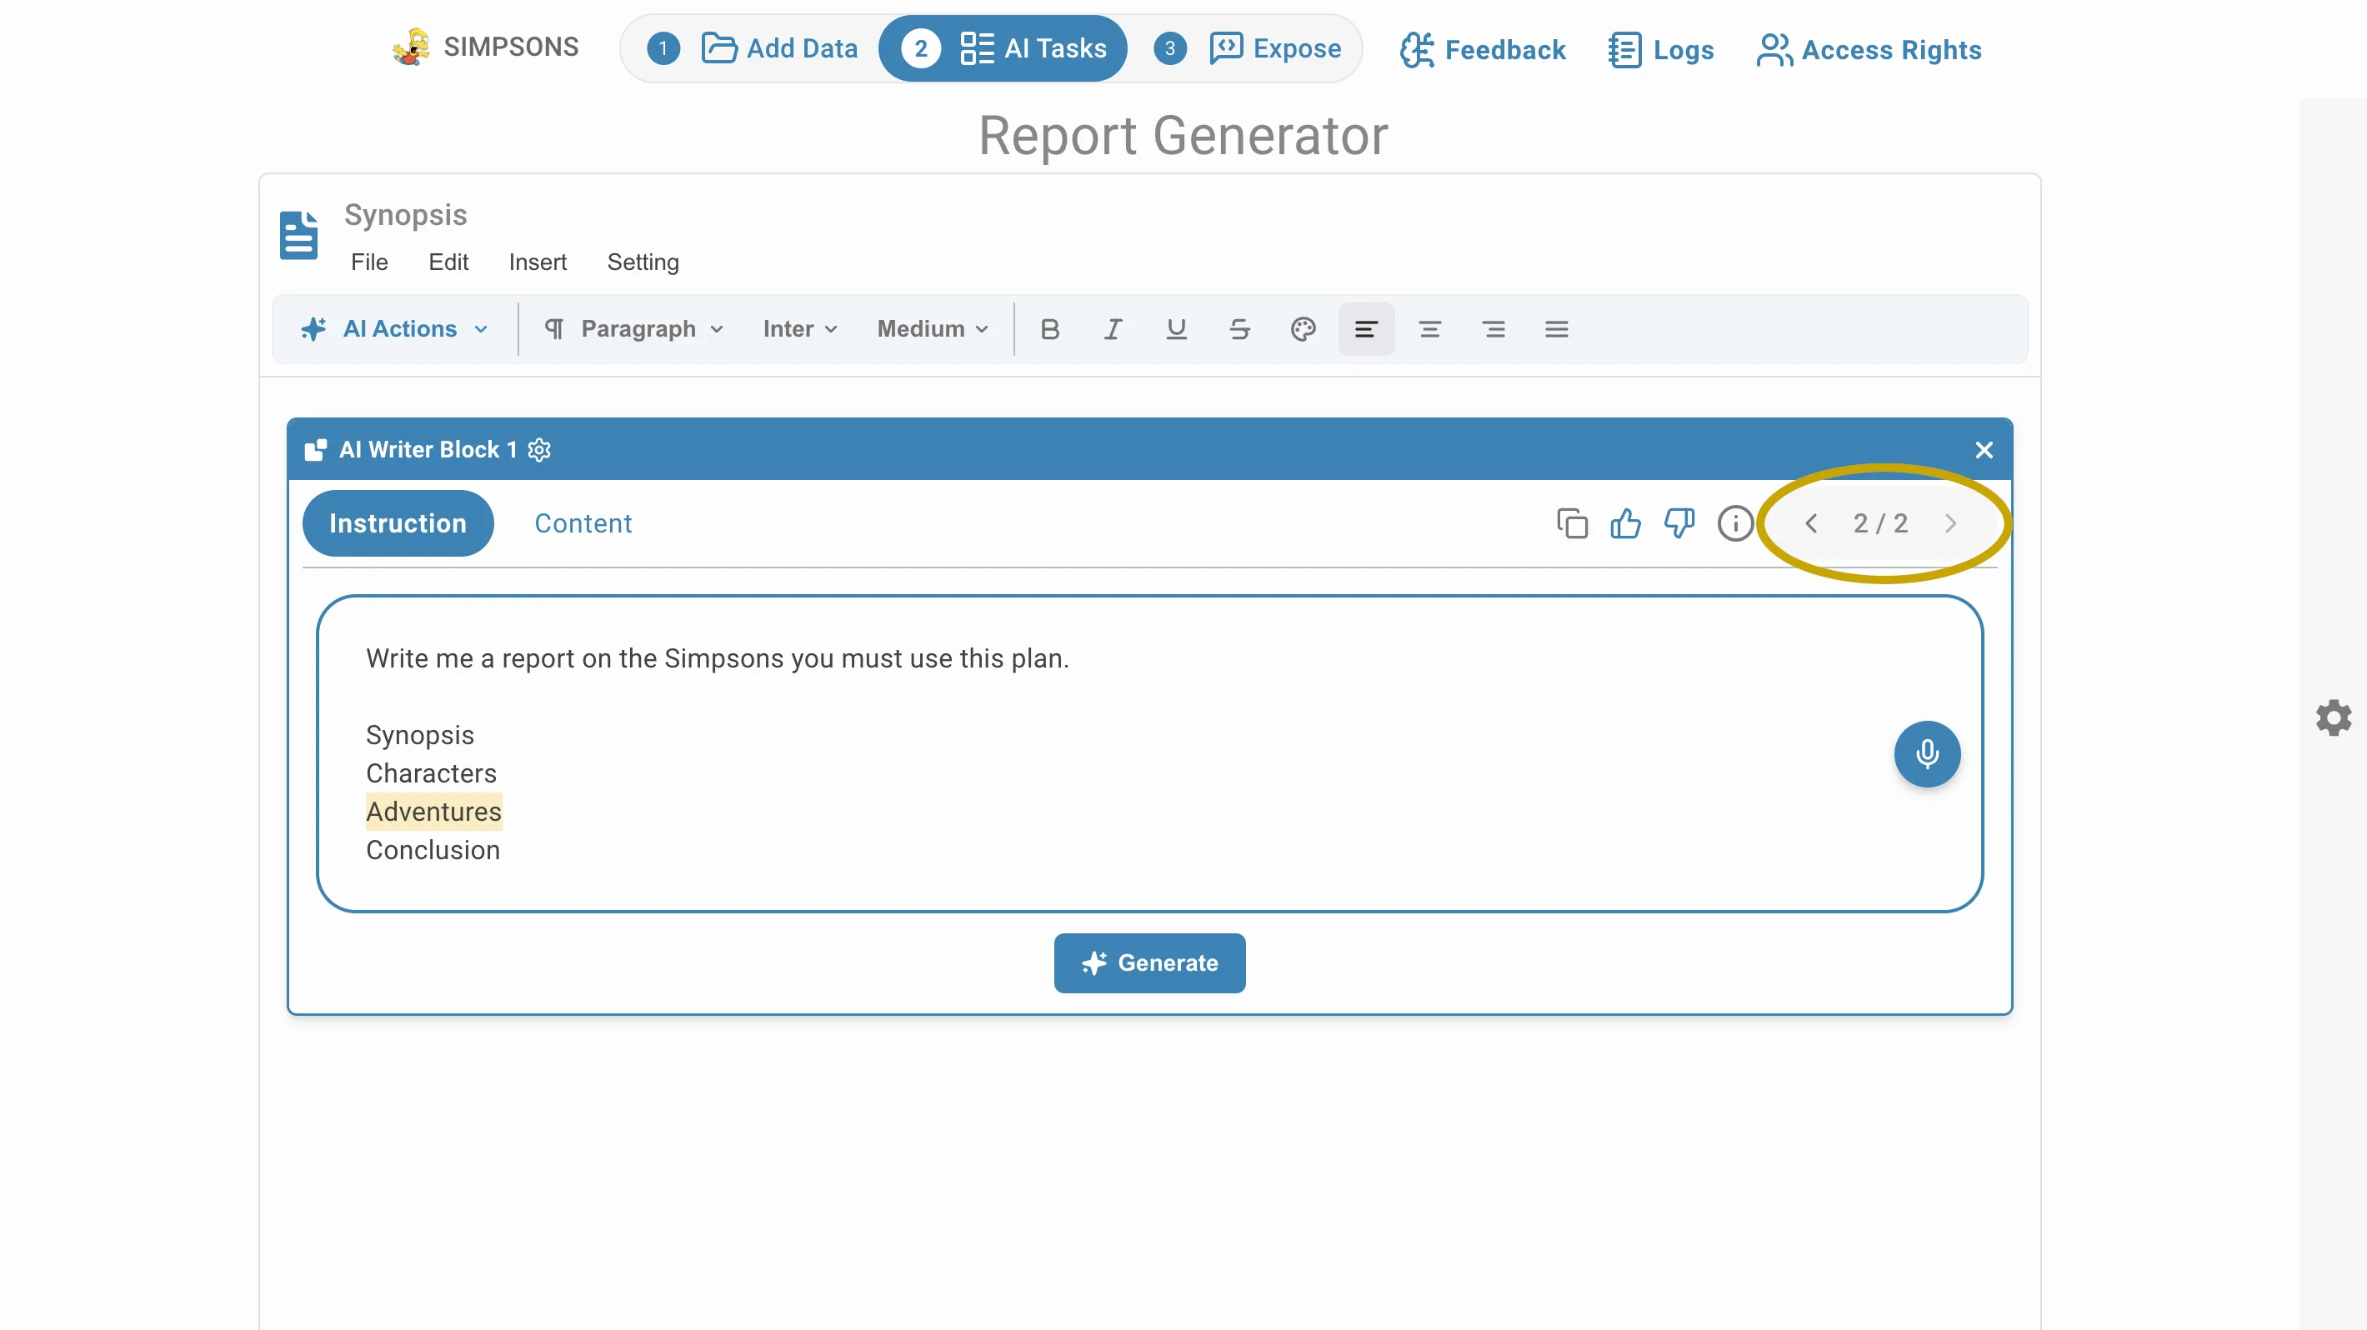Click the step 1 number badge
This screenshot has height=1330, width=2367.
tap(663, 47)
